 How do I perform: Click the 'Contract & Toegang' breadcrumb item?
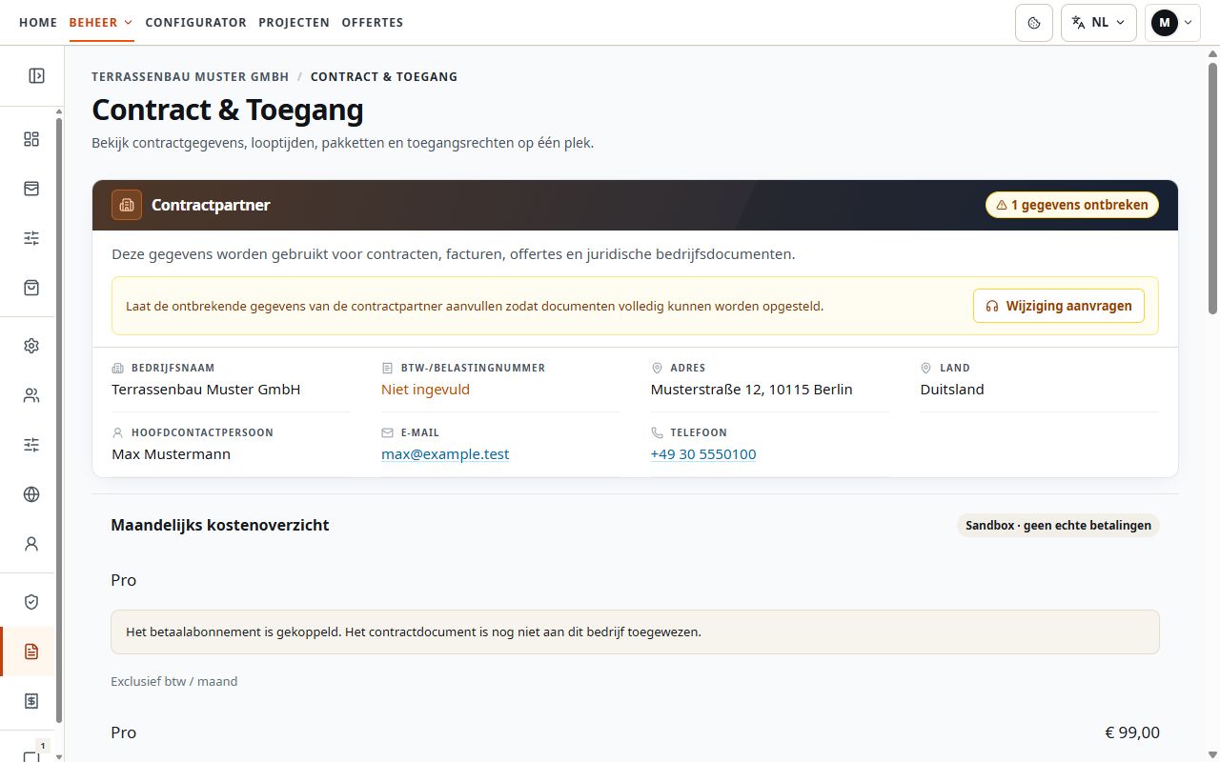(384, 76)
